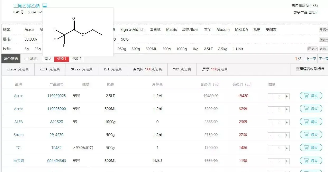Enable 多选 for the 品牌 row
The height and width of the screenshot is (172, 328).
click(x=323, y=30)
